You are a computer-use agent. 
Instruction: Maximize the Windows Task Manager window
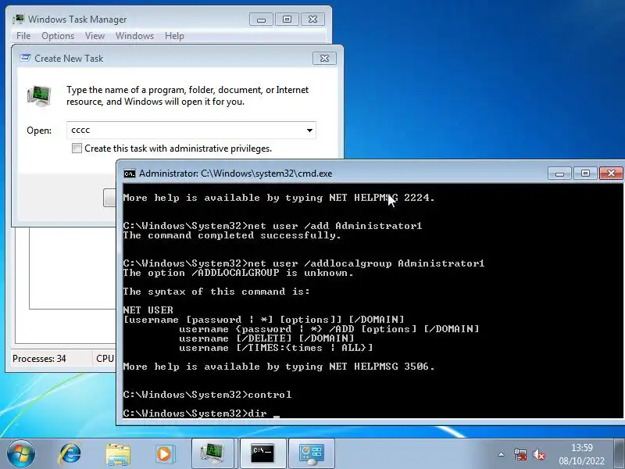point(287,19)
